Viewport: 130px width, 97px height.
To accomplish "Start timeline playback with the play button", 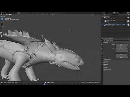I will click(51, 82).
